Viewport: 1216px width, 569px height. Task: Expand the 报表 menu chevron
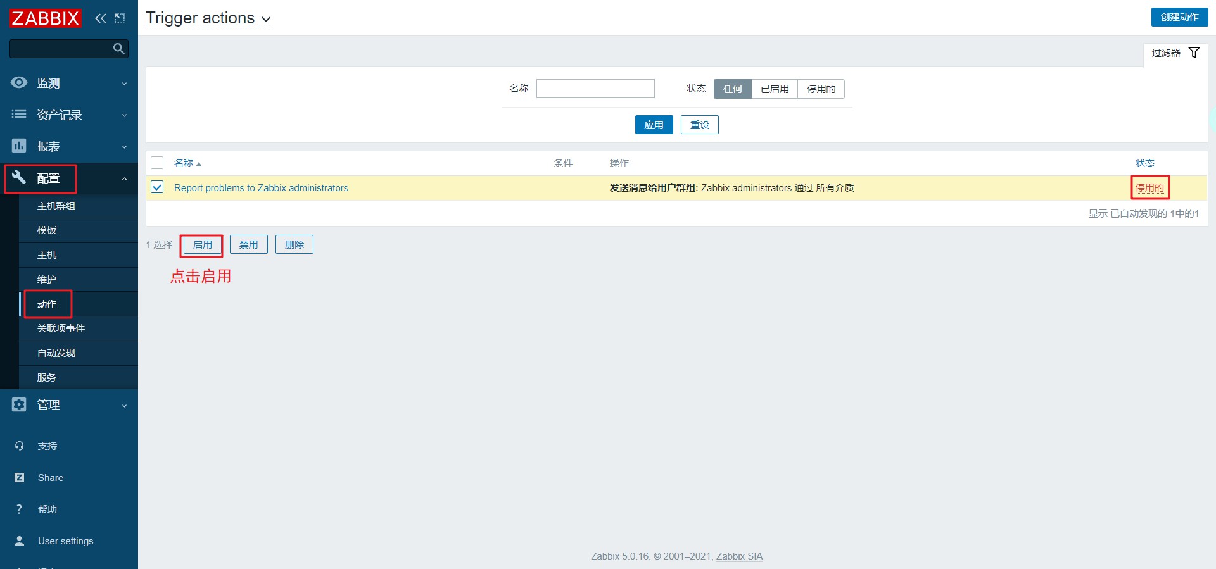[124, 147]
